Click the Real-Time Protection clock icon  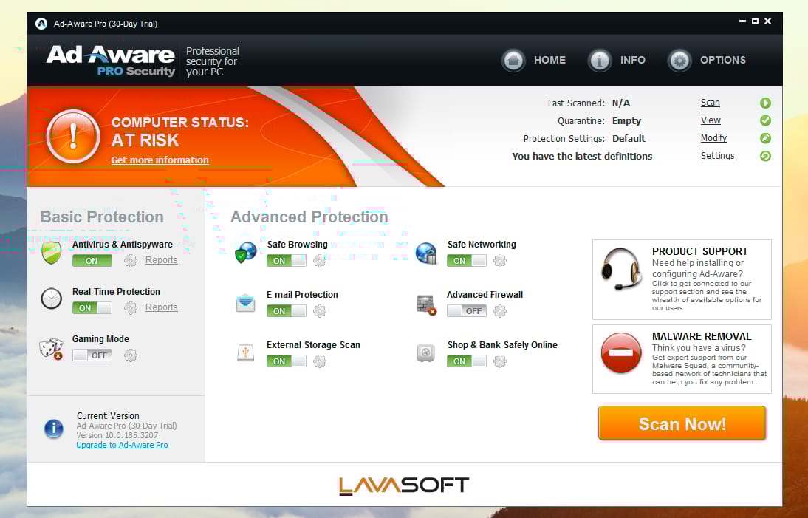(x=51, y=299)
